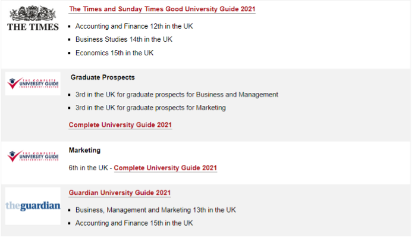Viewport: 412px width, 237px height.
Task: Click the 6th in the UK text
Action: point(88,168)
